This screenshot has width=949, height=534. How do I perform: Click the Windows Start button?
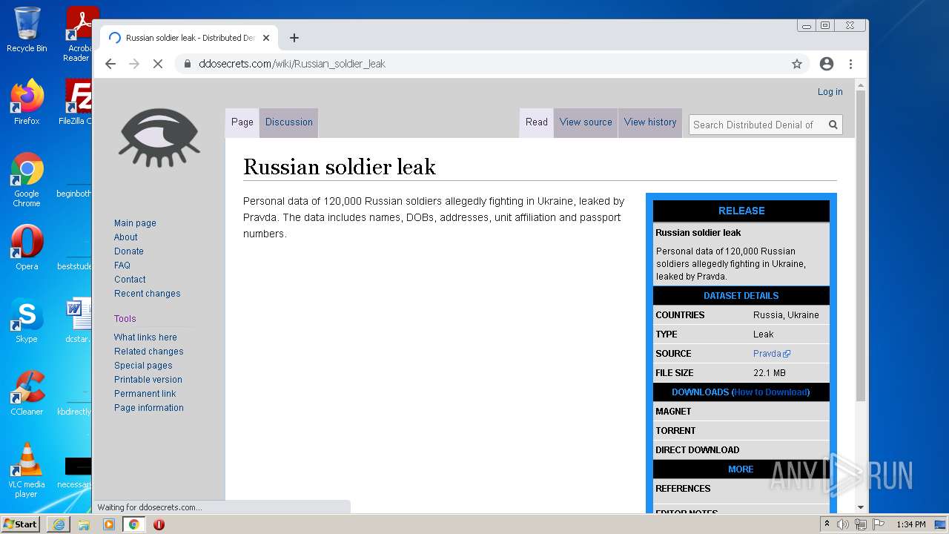coord(21,524)
